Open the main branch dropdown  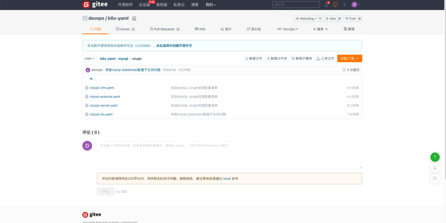[89, 59]
